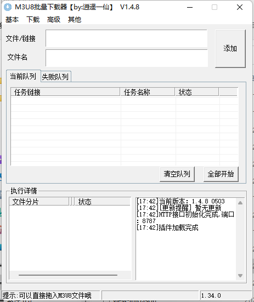254x302 pixels.
Task: Click the horizontal scrollbar under 文件分片 list
Action: click(68, 275)
